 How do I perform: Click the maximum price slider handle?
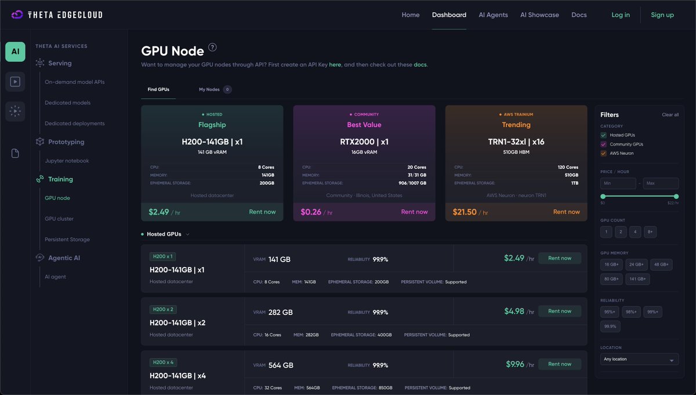point(676,197)
